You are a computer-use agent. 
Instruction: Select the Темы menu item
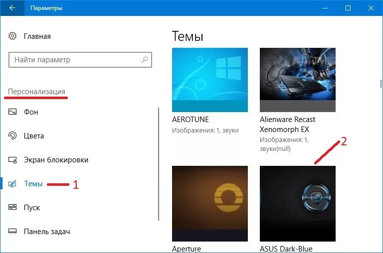pyautogui.click(x=33, y=183)
